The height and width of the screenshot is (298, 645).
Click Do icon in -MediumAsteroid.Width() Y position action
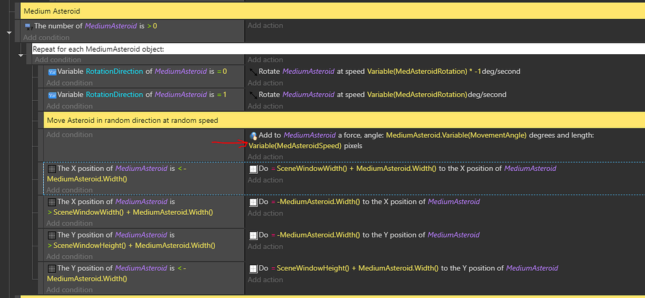pos(253,236)
